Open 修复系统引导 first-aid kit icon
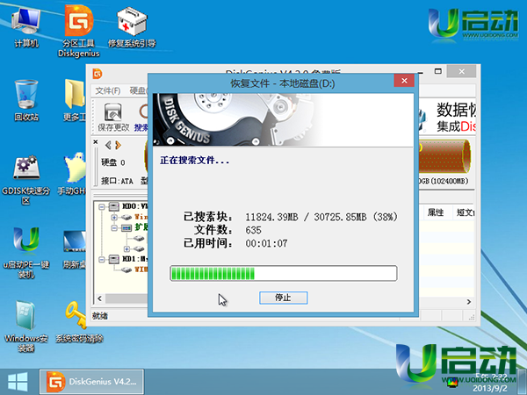 pos(132,29)
